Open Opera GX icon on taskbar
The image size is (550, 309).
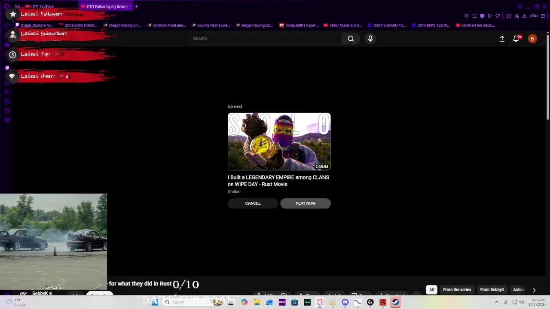point(320,302)
